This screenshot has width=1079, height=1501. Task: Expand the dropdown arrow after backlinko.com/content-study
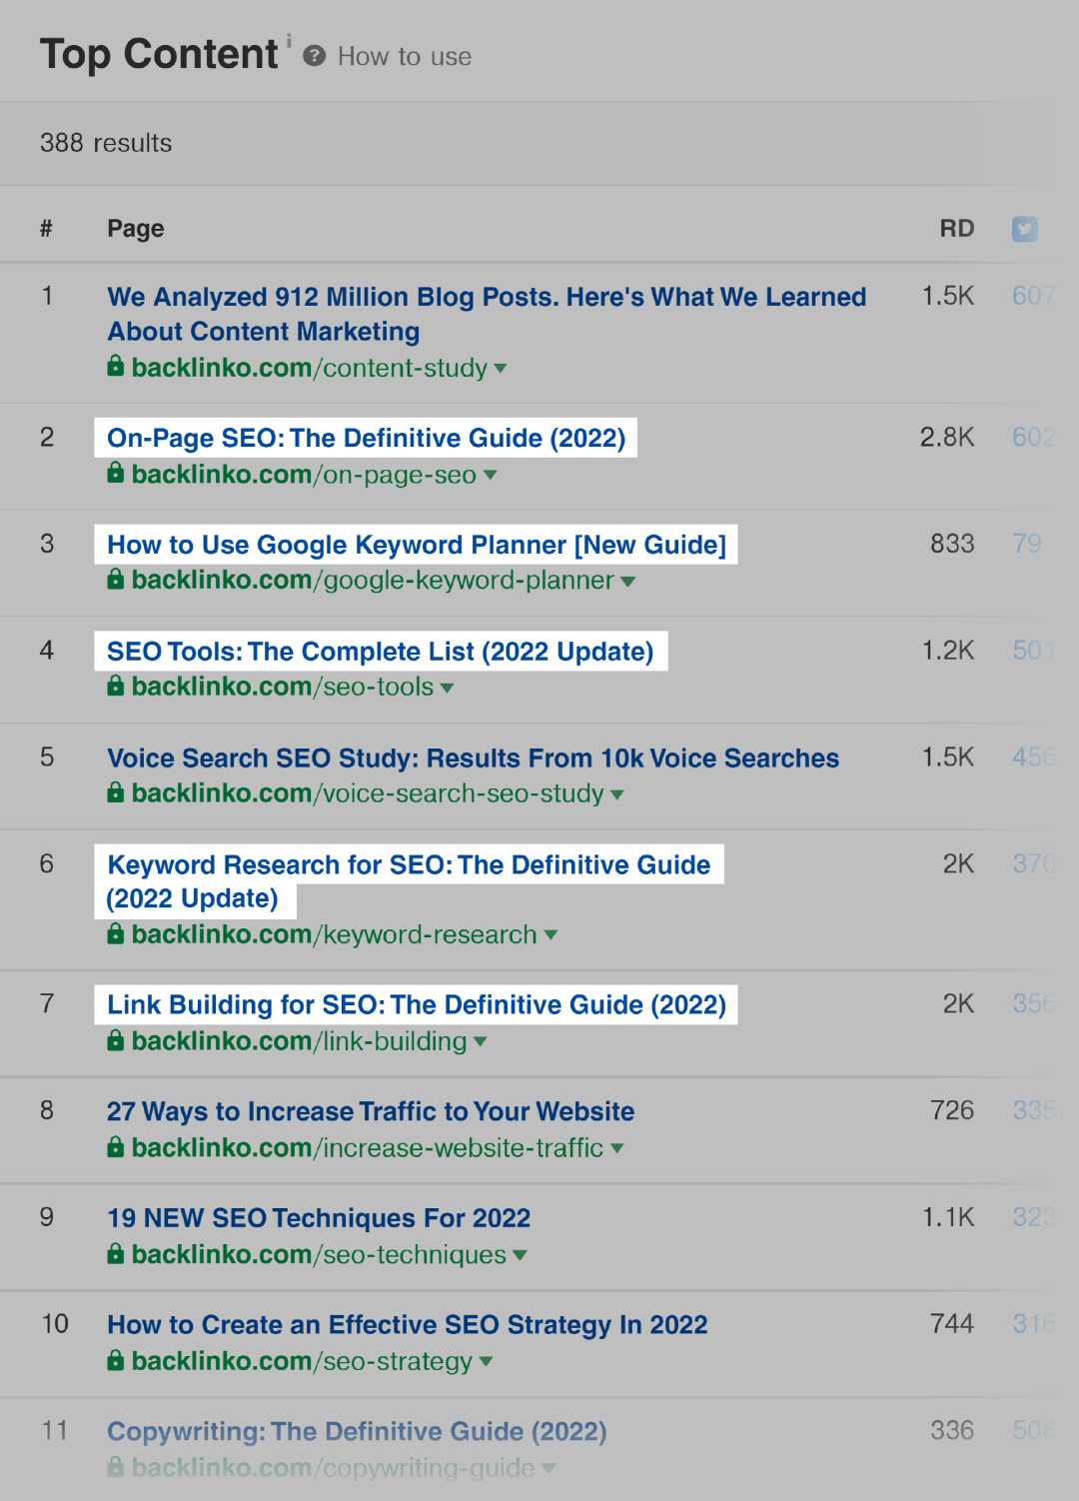(501, 369)
